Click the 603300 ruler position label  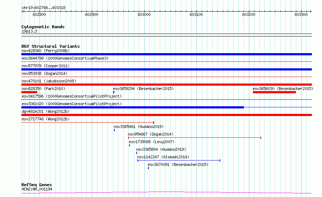(x=301, y=14)
